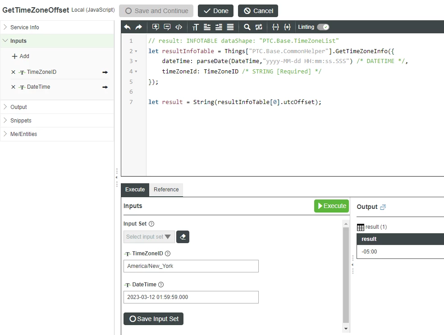Image resolution: width=444 pixels, height=335 pixels.
Task: Remove the DateTime input
Action: pos(14,87)
